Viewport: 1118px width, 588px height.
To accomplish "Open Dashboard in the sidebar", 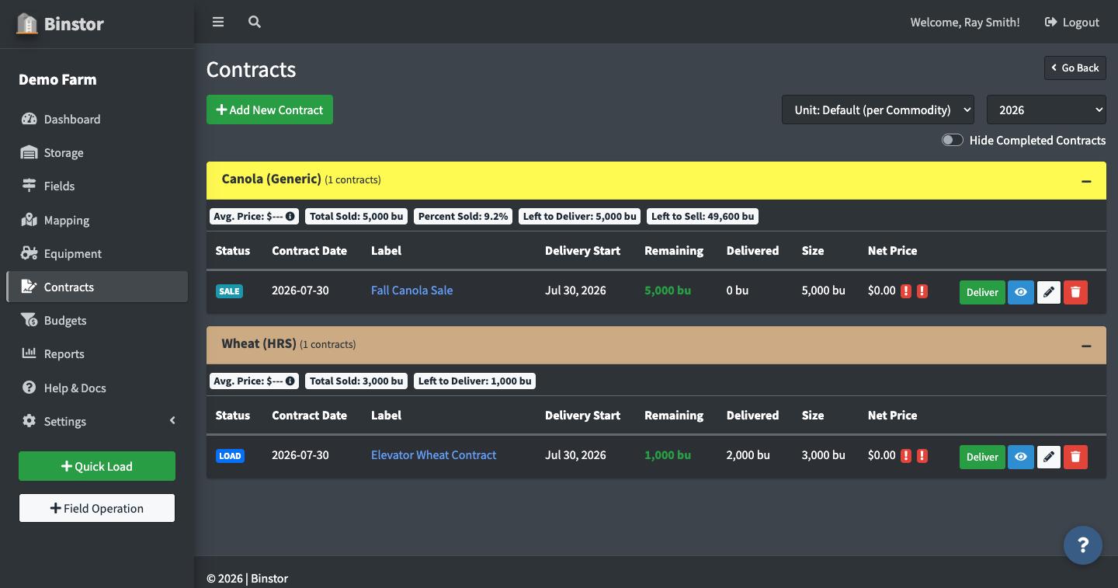I will coord(97,119).
